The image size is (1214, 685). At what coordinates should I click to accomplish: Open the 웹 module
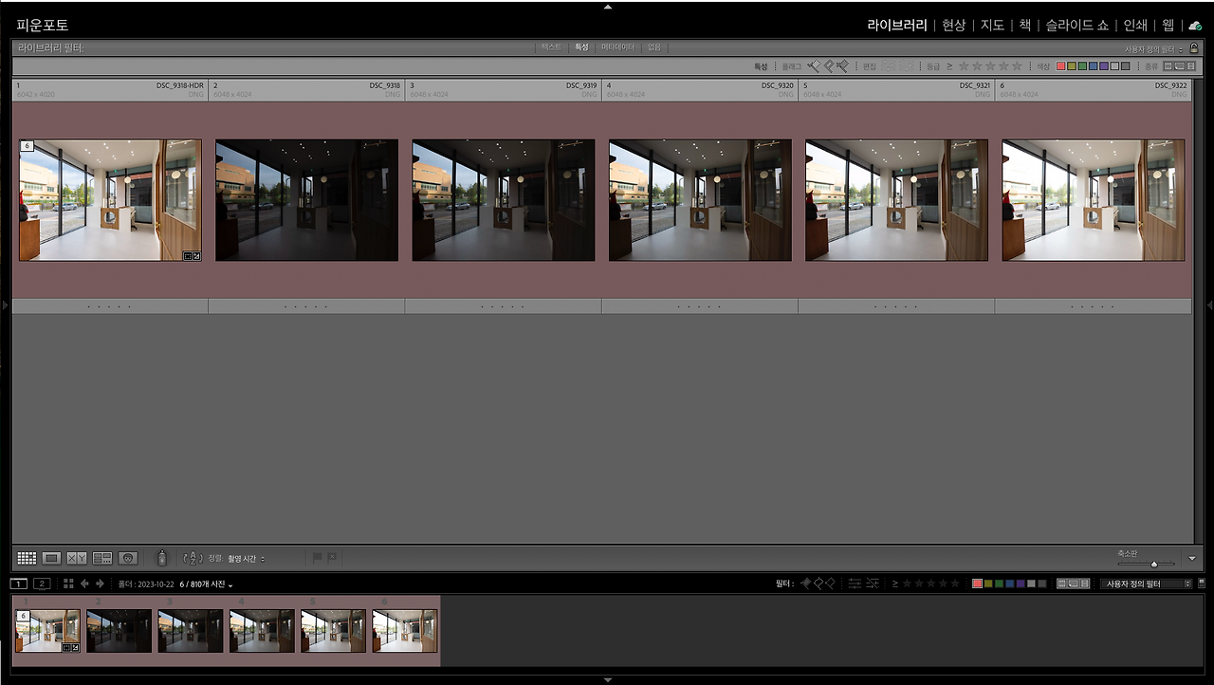coord(1168,26)
